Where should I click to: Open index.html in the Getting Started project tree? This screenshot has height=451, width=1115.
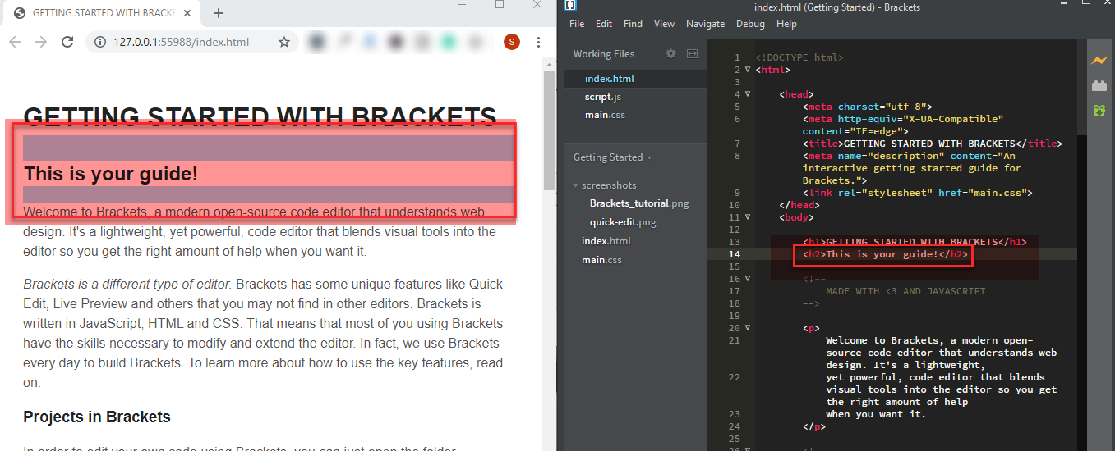pyautogui.click(x=606, y=241)
